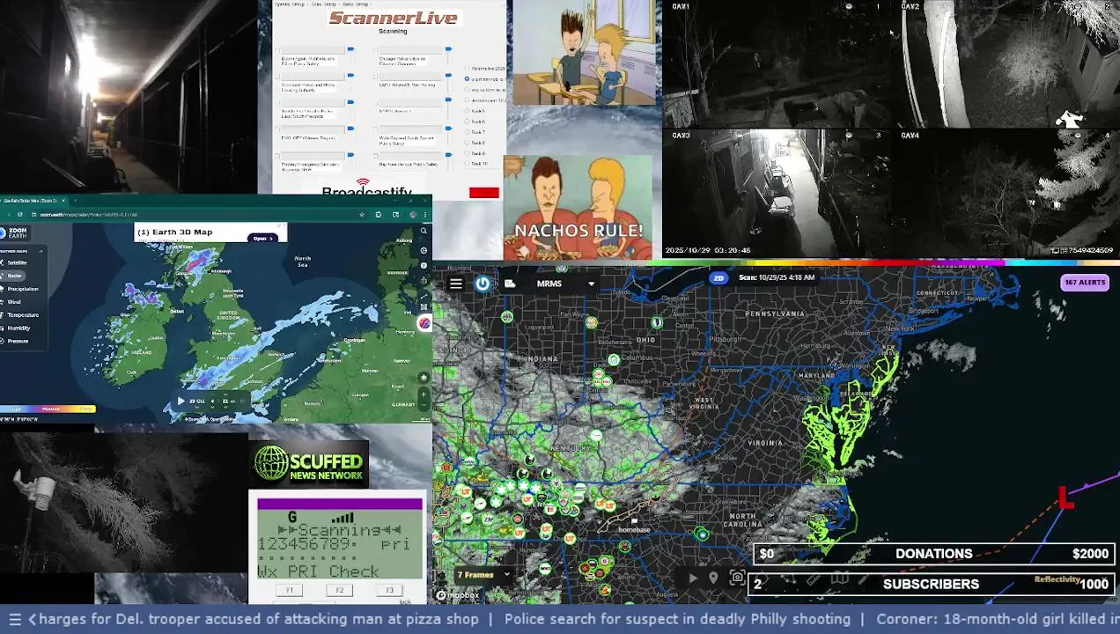Select the Bank 9 radio button

coord(467,153)
